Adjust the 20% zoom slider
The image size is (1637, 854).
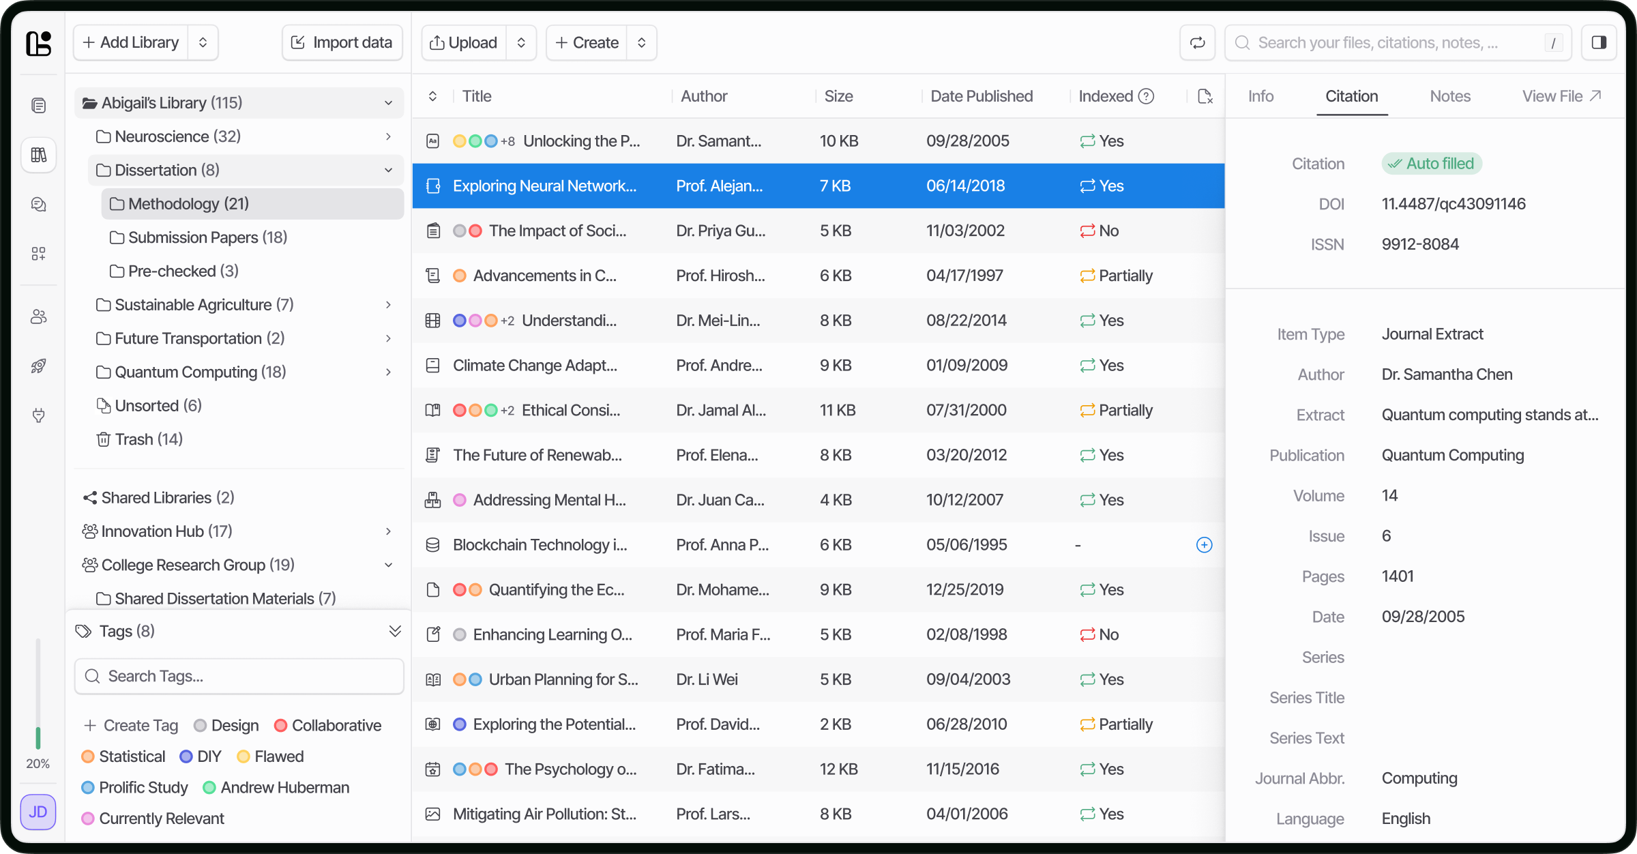tap(38, 738)
